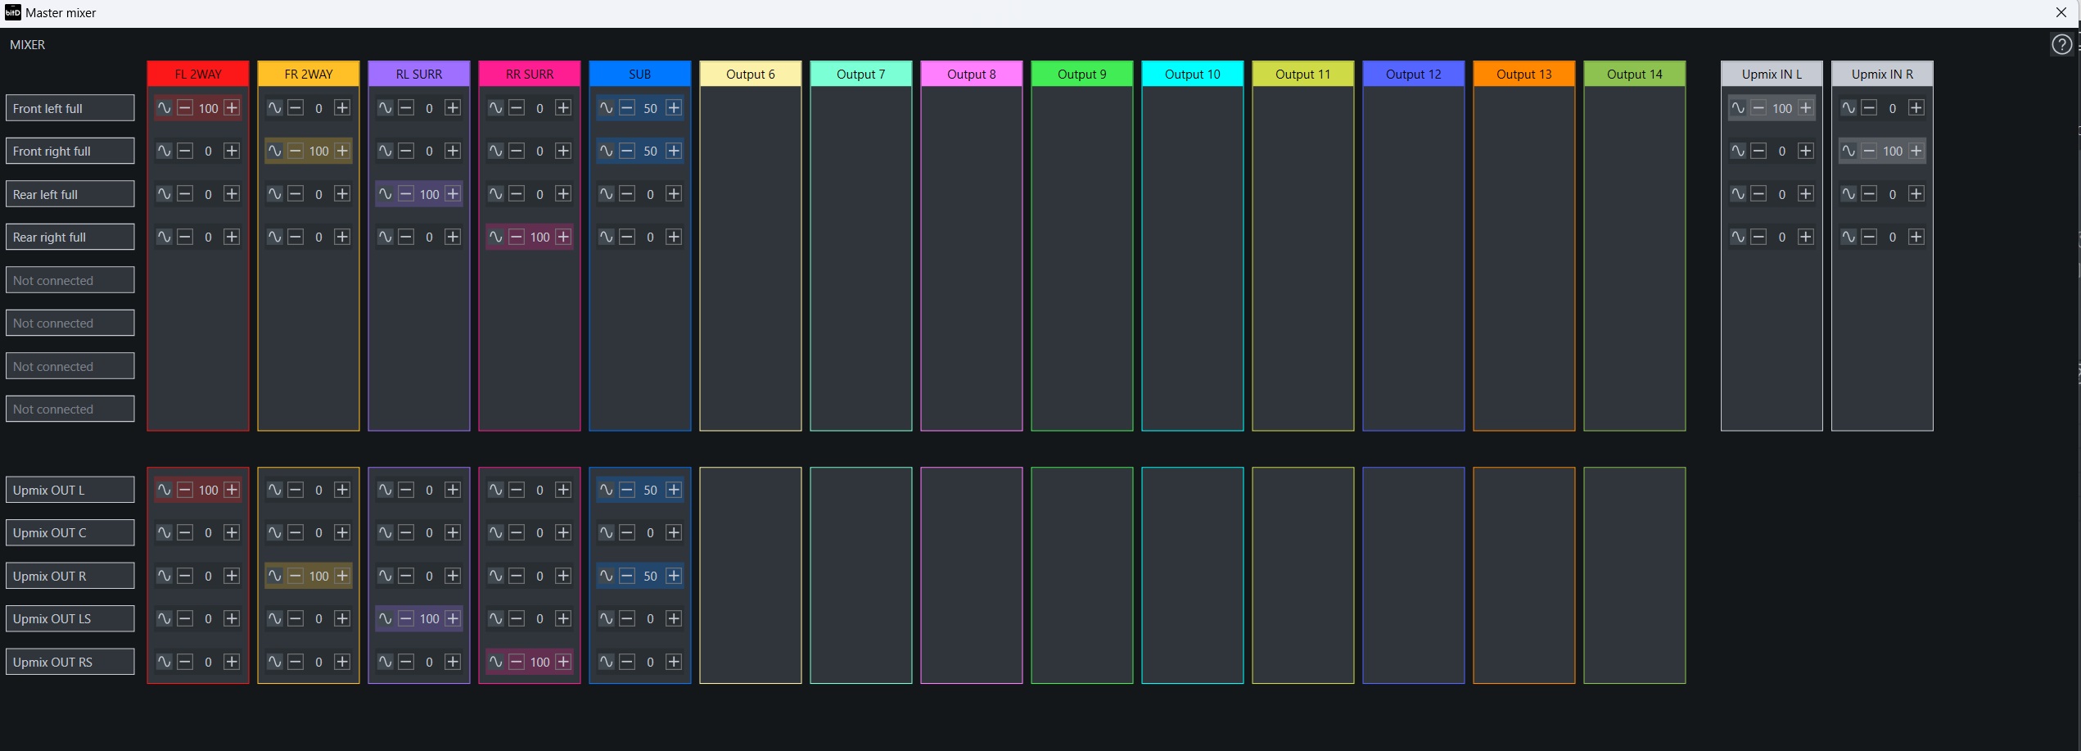Decrease Rear right full level in RR SURR

point(517,237)
